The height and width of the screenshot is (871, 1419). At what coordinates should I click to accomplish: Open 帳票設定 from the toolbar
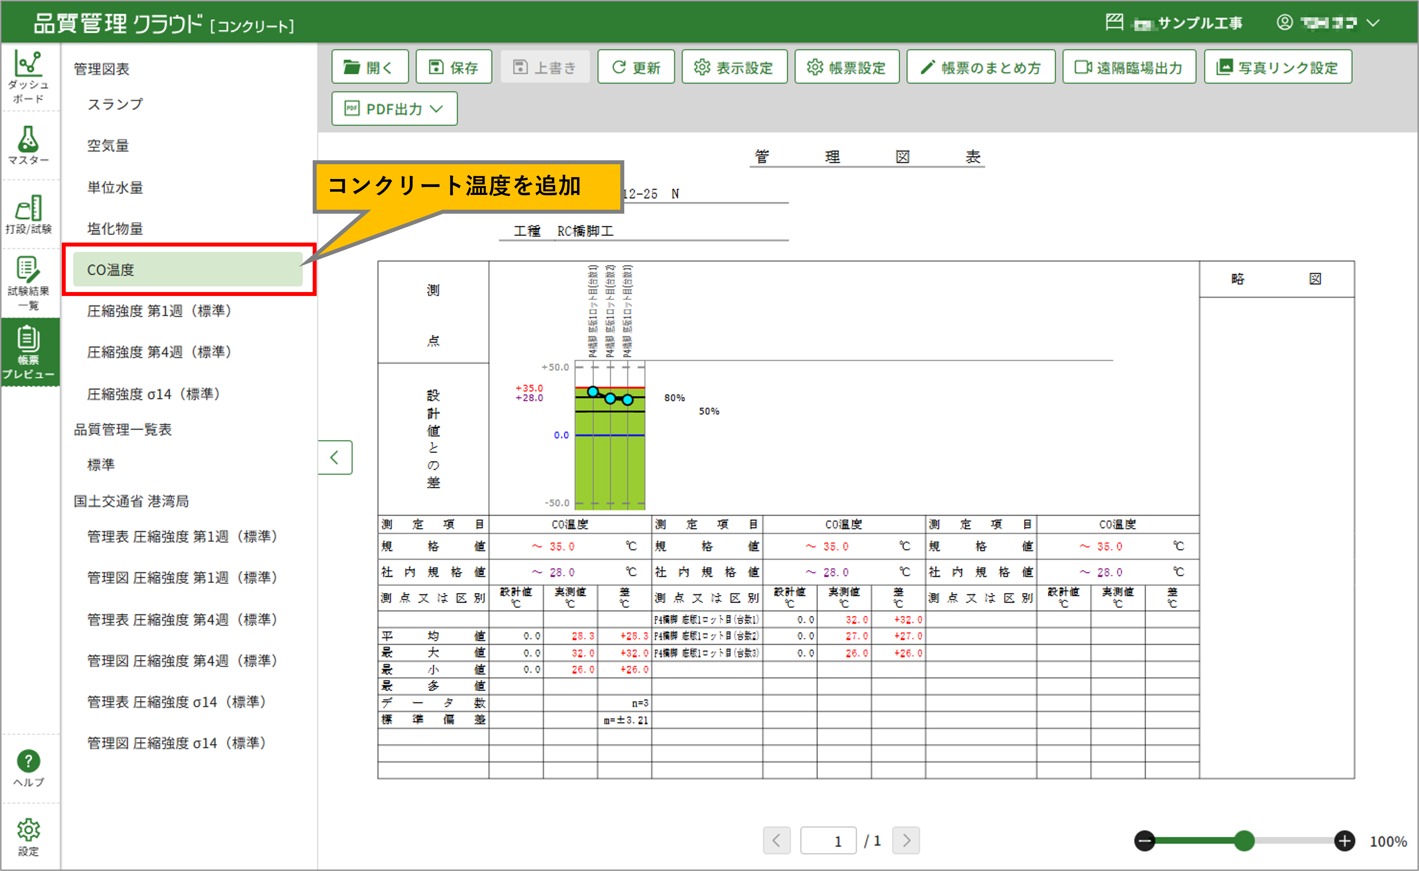(x=846, y=67)
